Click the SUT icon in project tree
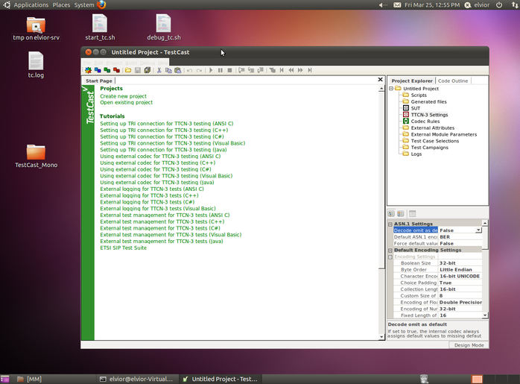 pos(405,108)
